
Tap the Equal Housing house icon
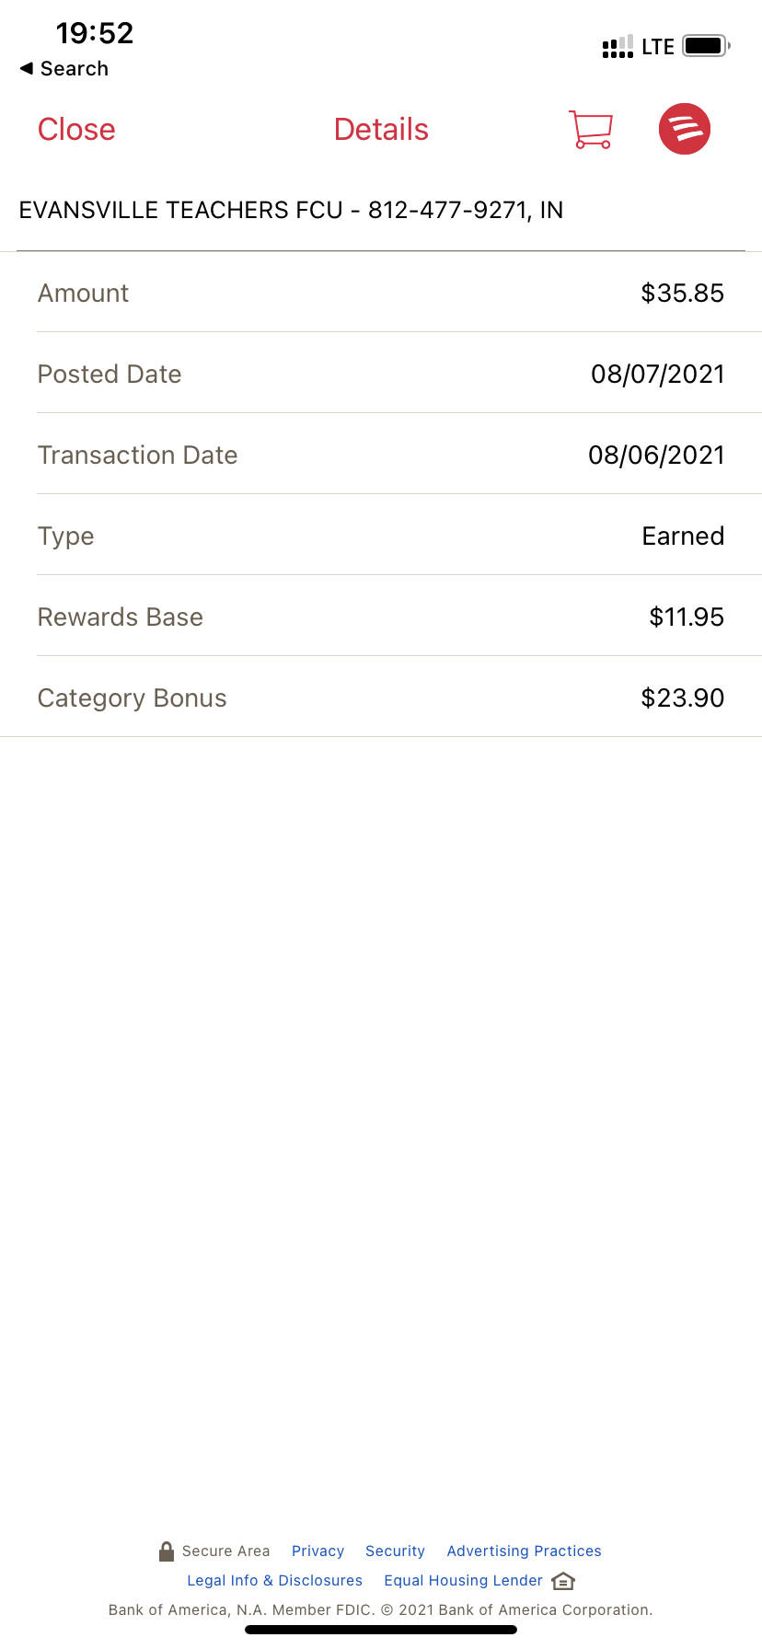(563, 1581)
